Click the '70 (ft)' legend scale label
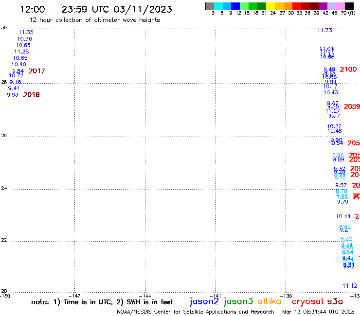 348,13
